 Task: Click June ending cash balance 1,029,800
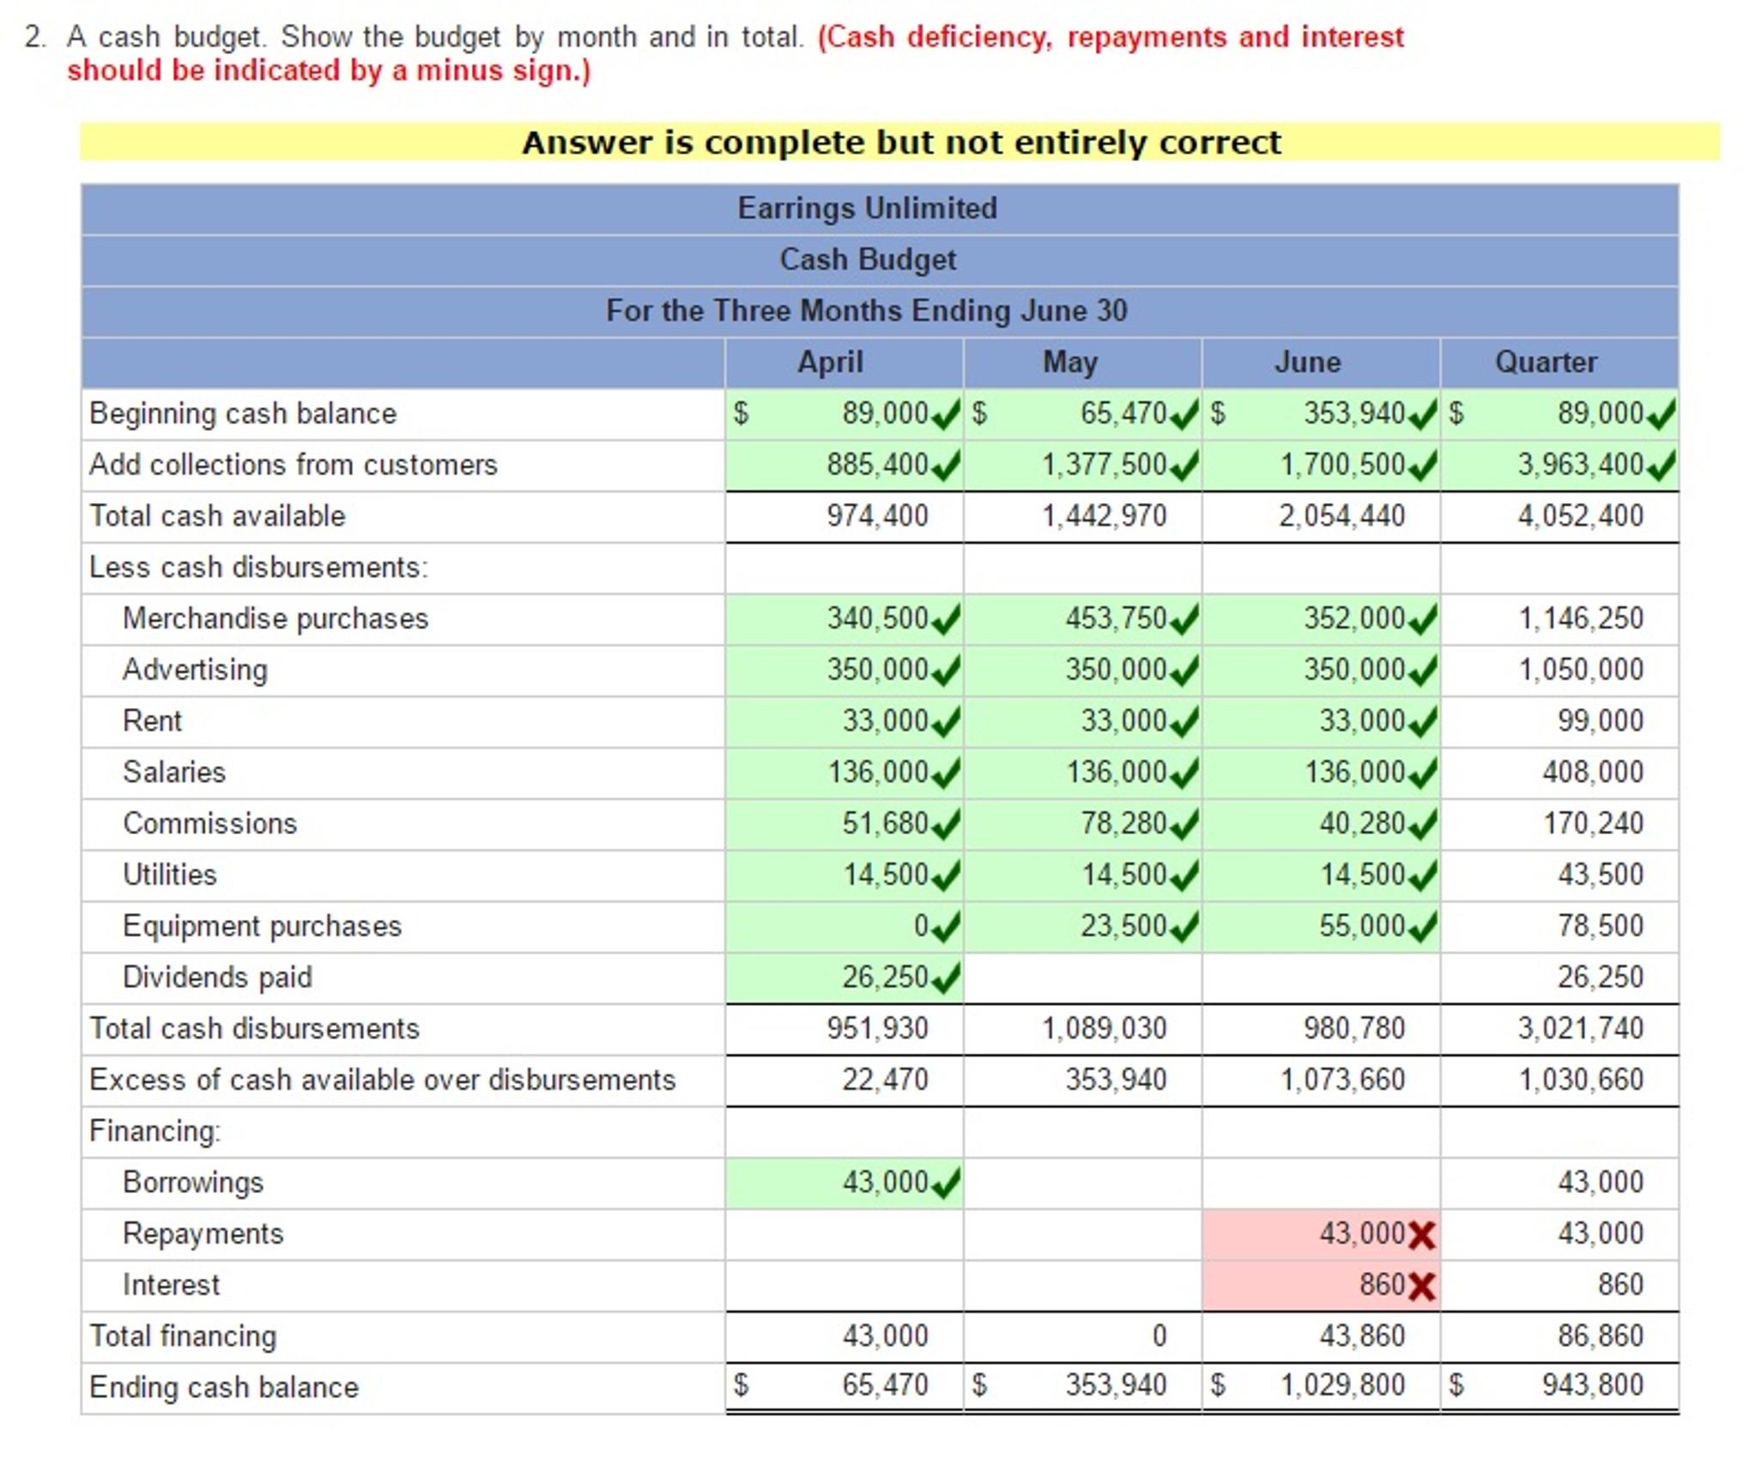pos(1342,1385)
